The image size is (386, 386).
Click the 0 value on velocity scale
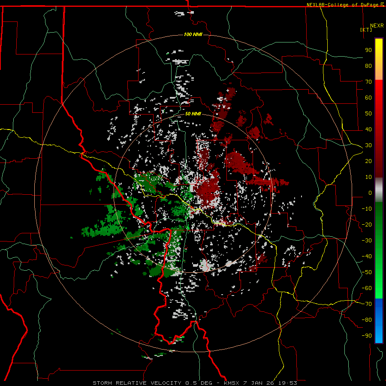tap(370, 193)
